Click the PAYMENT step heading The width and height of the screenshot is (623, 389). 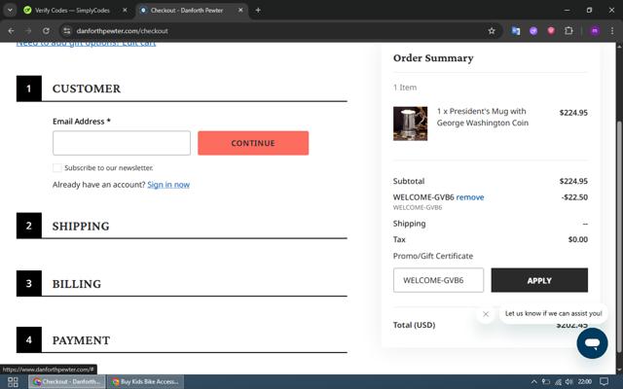[x=81, y=340]
